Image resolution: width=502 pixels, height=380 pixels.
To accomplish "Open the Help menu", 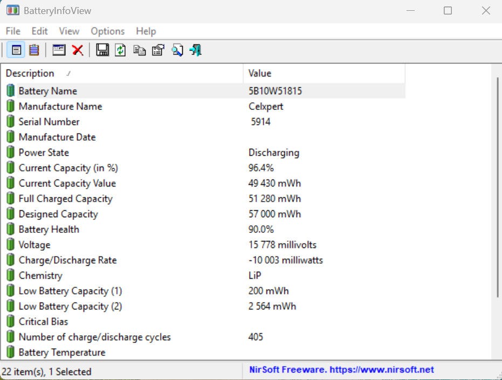I will pyautogui.click(x=146, y=31).
